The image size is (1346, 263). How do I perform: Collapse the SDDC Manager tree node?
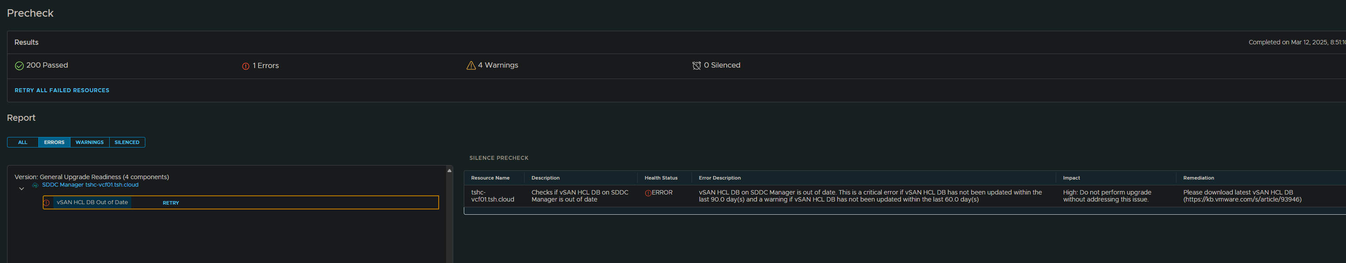click(22, 188)
